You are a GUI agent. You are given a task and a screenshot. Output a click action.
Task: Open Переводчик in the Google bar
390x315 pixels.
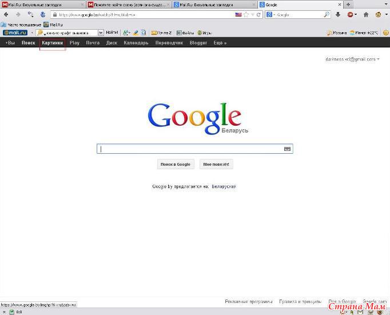pos(169,43)
